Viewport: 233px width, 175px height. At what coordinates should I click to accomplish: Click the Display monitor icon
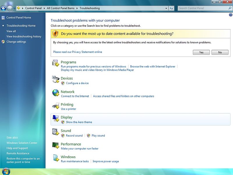pos(55,118)
